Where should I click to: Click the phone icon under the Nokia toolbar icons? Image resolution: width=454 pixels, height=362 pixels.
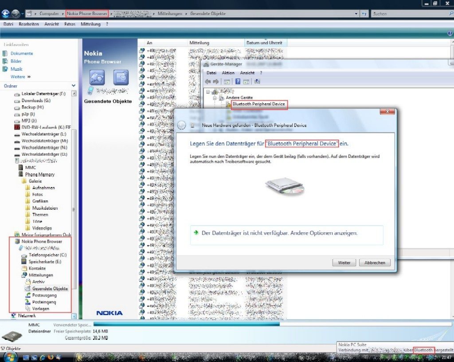[x=90, y=91]
